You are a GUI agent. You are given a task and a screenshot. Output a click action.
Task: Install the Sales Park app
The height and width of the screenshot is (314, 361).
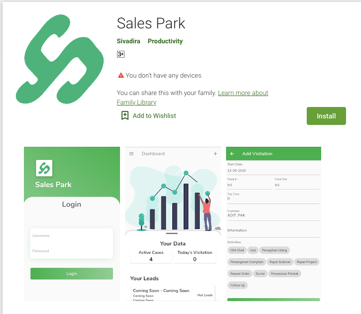(326, 116)
